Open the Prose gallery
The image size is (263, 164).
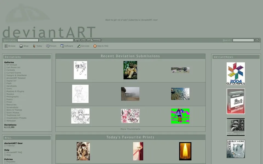(9, 102)
